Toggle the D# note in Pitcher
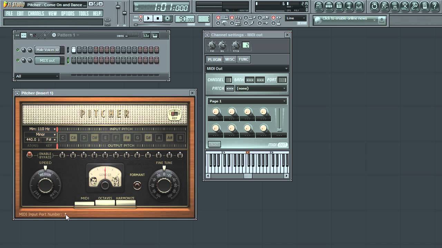The width and height of the screenshot is (442, 248). pos(95,138)
